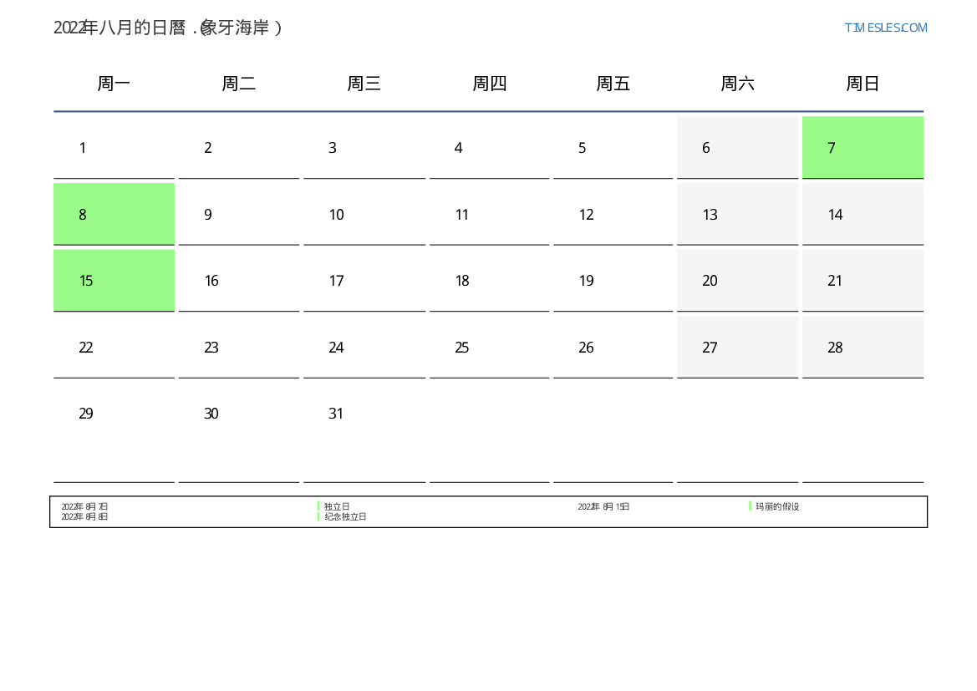Select Sunday day 21 cell

pos(863,281)
